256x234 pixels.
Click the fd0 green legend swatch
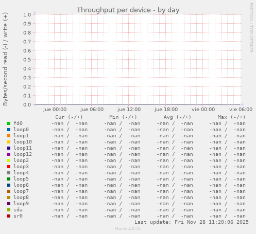pyautogui.click(x=9, y=123)
